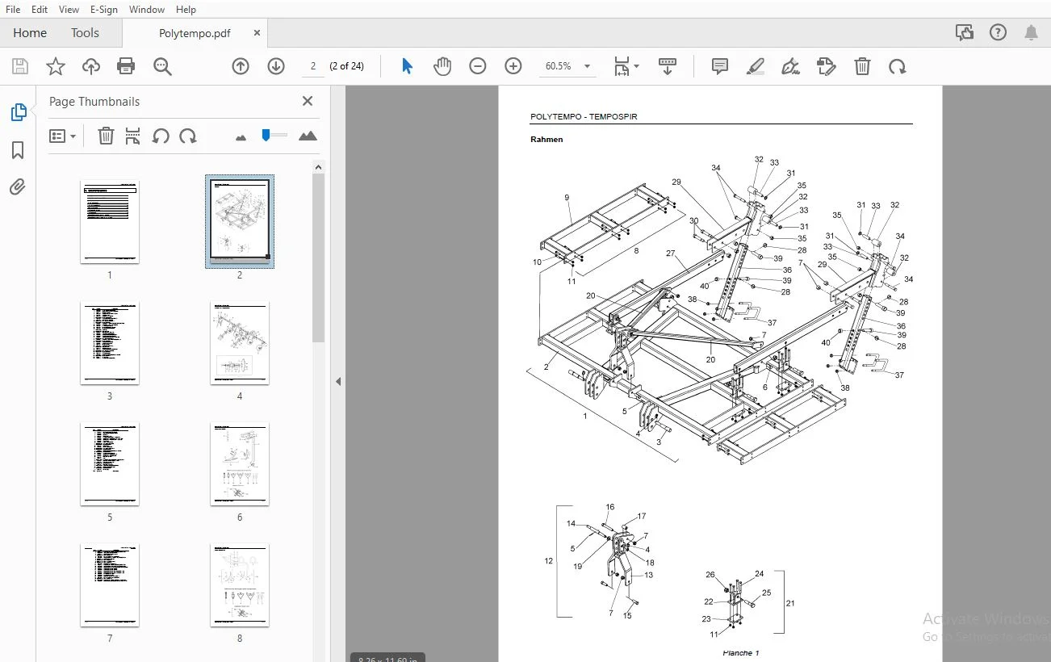Select page 6 thumbnail
This screenshot has height=662, width=1051.
click(x=240, y=464)
